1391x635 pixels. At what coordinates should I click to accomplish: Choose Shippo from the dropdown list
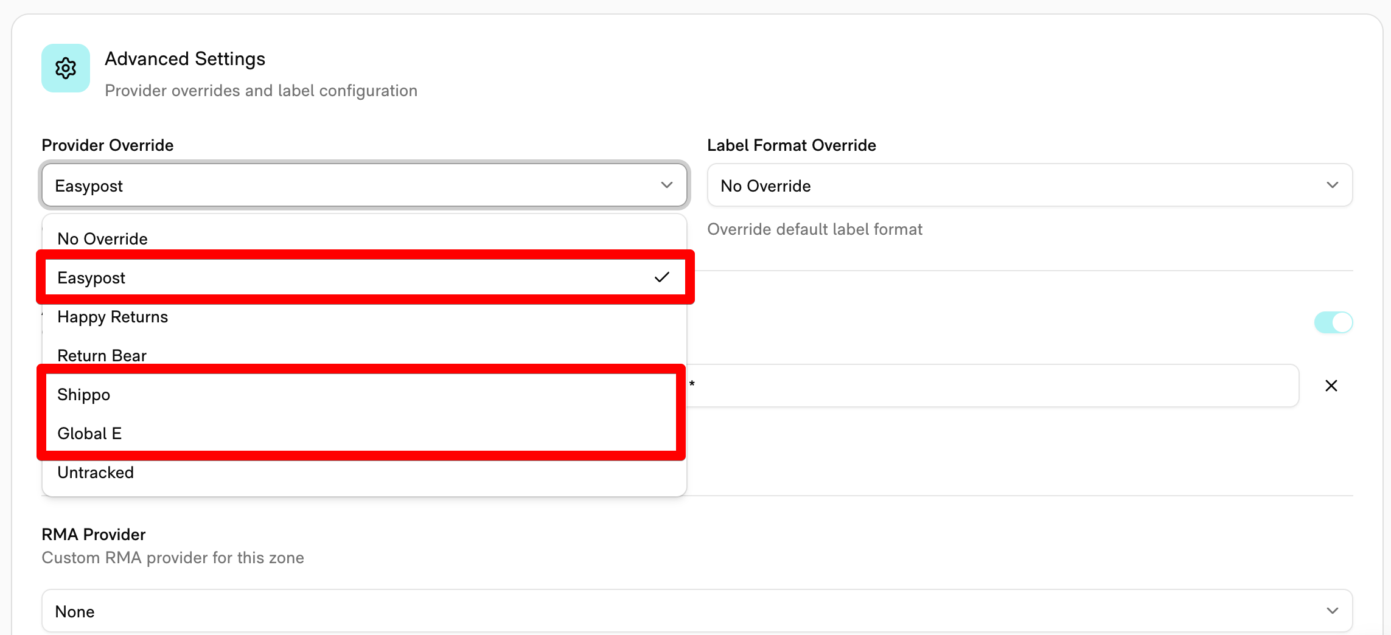364,394
